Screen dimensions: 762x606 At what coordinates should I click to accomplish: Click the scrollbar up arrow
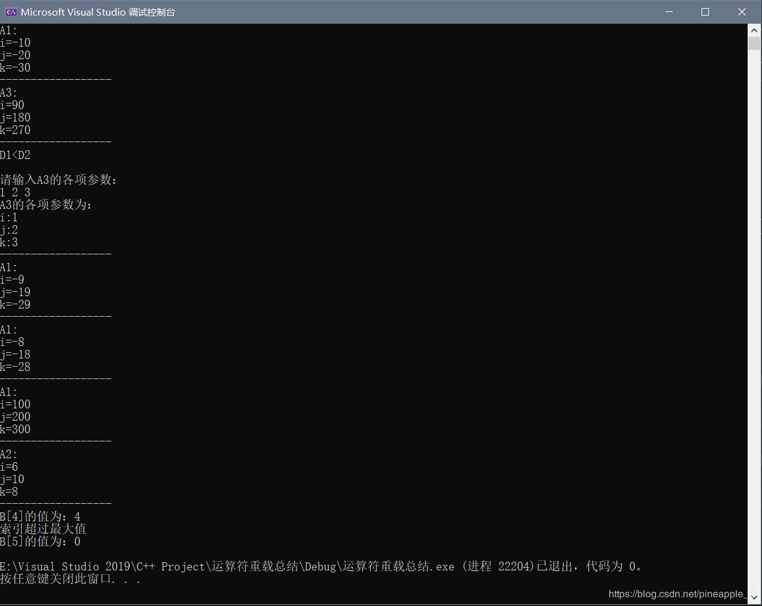click(x=753, y=29)
